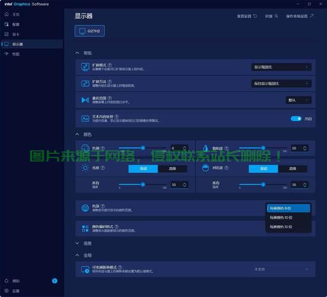Screen dimensions: 327x297
Task: Select the advanced mode button for contrast
Action: click(293, 169)
